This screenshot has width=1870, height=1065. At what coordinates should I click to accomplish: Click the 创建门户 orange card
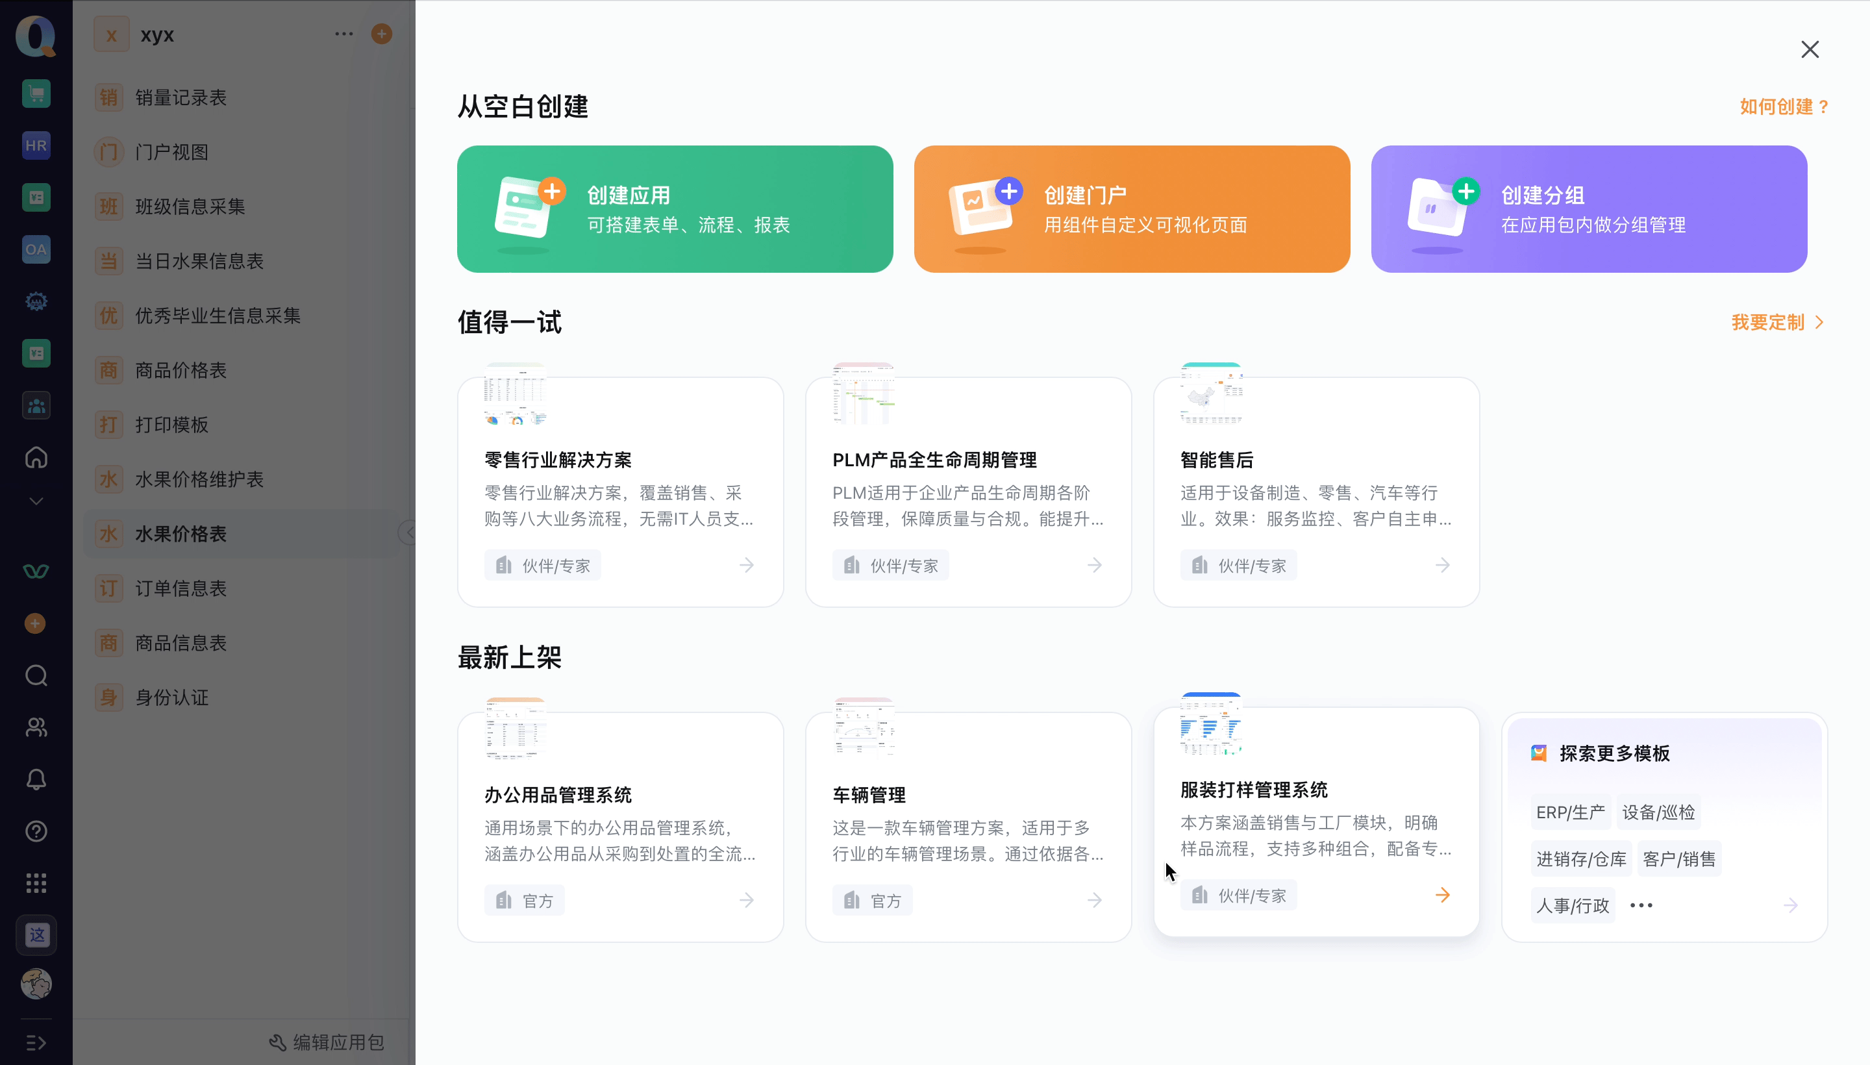pyautogui.click(x=1132, y=209)
